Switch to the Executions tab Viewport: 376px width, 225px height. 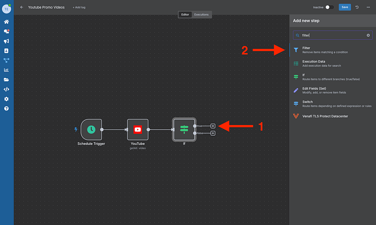coord(201,15)
